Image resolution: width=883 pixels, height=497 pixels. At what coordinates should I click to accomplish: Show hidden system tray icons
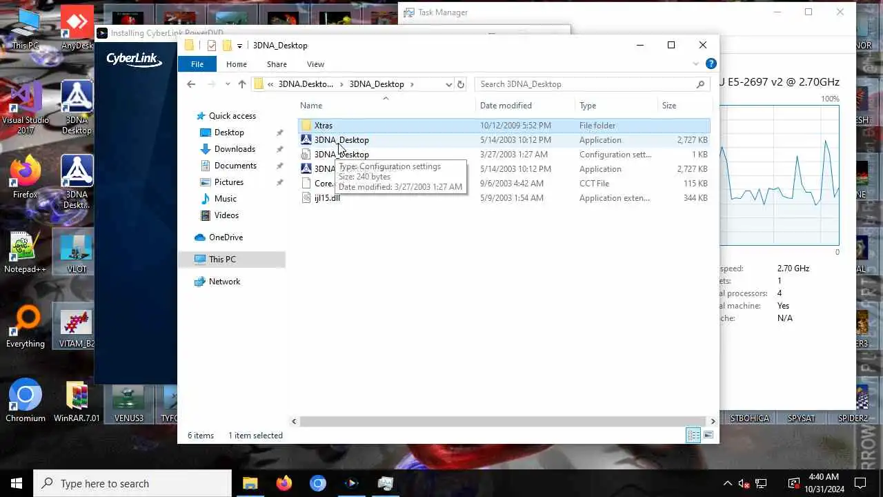pyautogui.click(x=727, y=483)
